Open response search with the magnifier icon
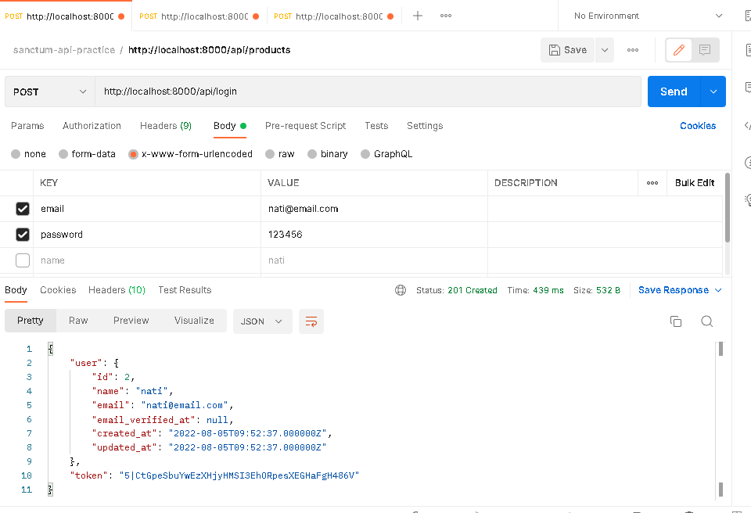 coord(706,321)
